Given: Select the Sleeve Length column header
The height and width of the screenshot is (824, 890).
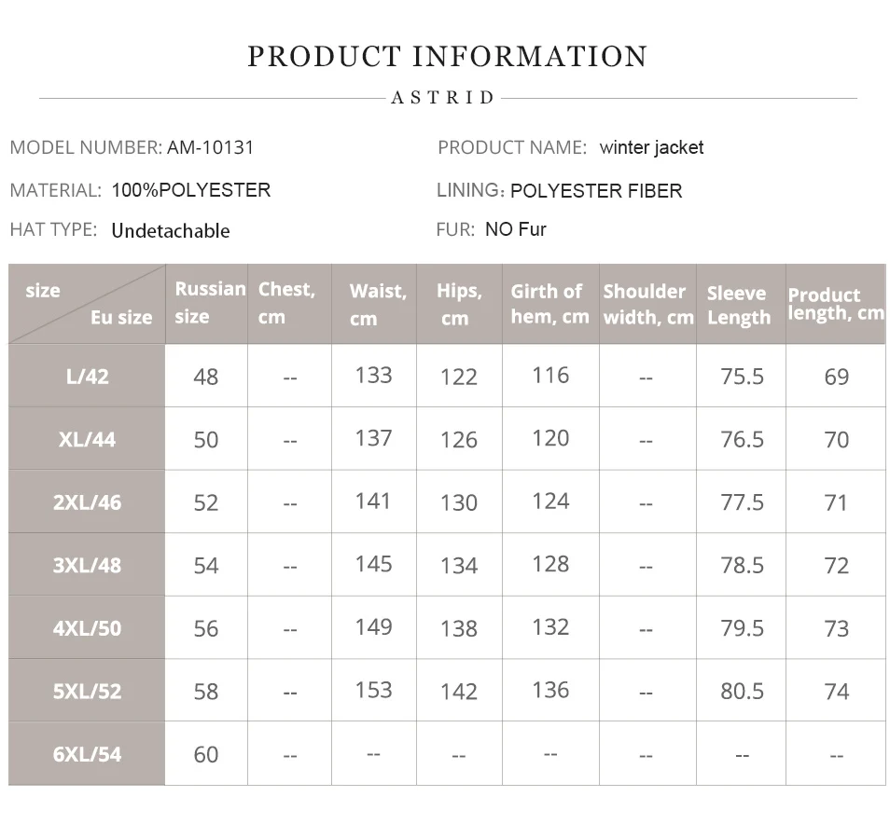Looking at the screenshot, I should [x=741, y=305].
